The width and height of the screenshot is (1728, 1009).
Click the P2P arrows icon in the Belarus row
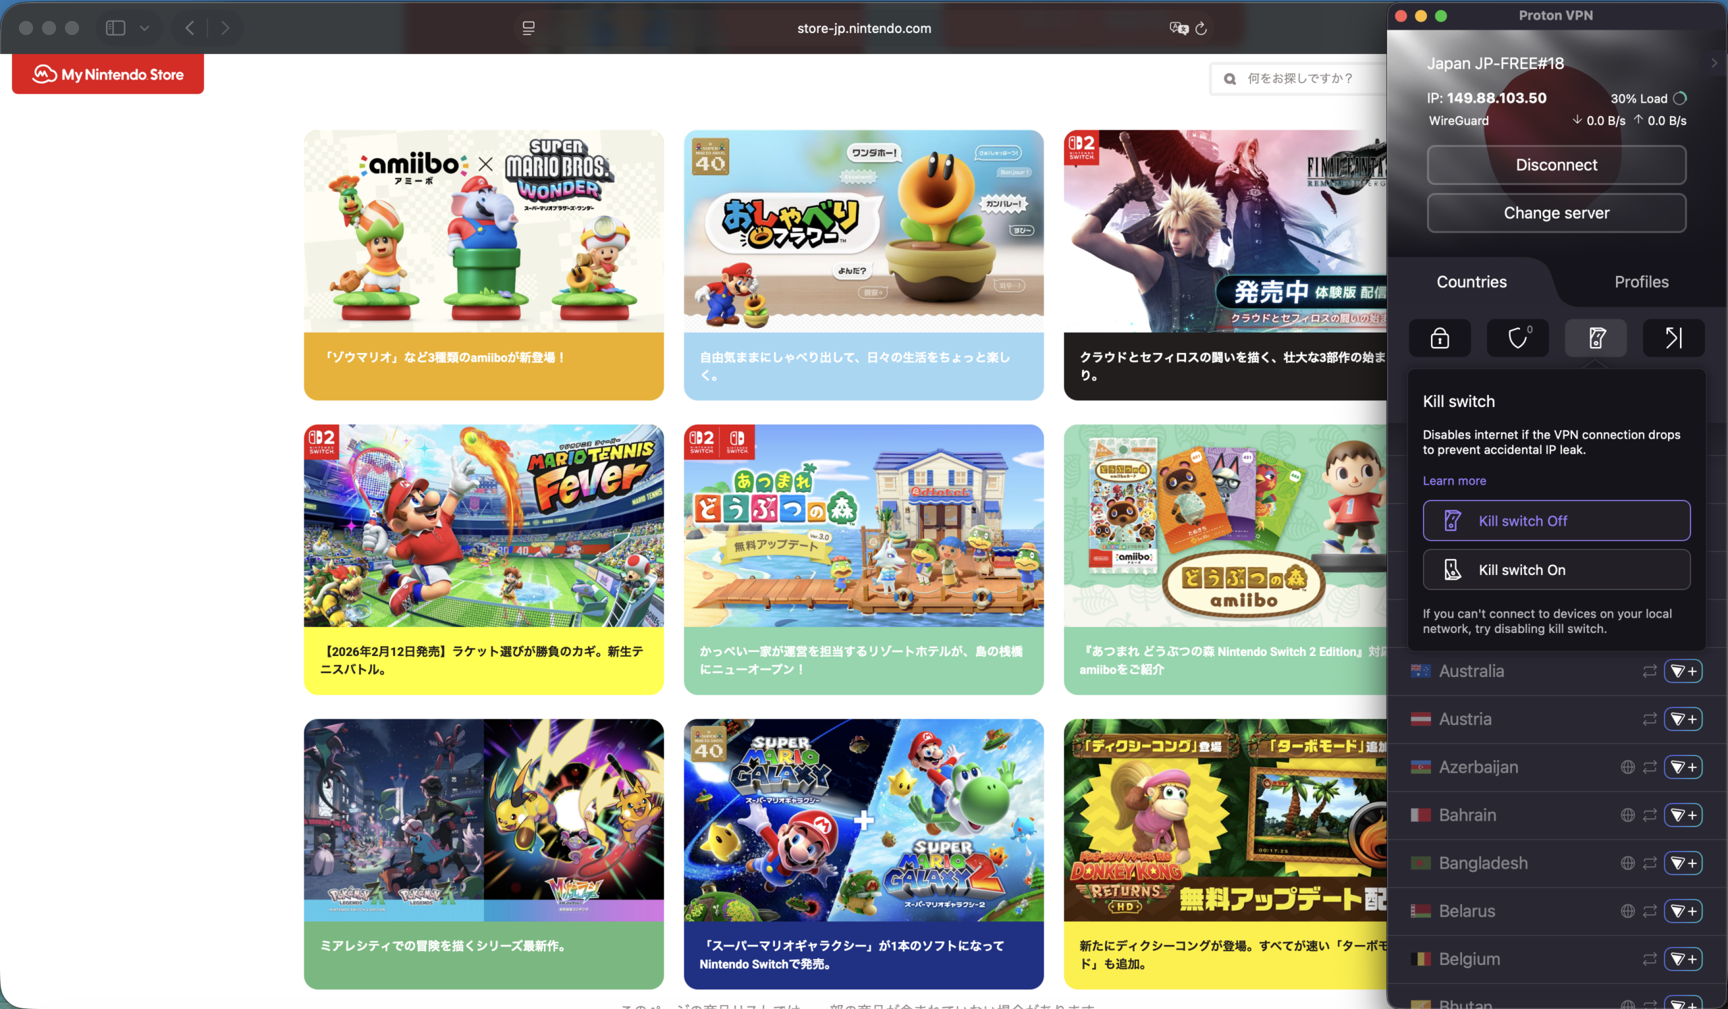click(x=1649, y=911)
